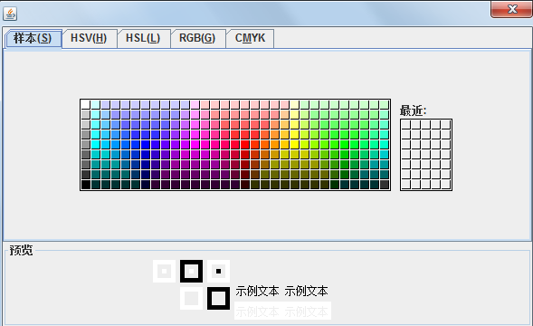Choose the pure orange swatch

pyautogui.click(x=265, y=145)
